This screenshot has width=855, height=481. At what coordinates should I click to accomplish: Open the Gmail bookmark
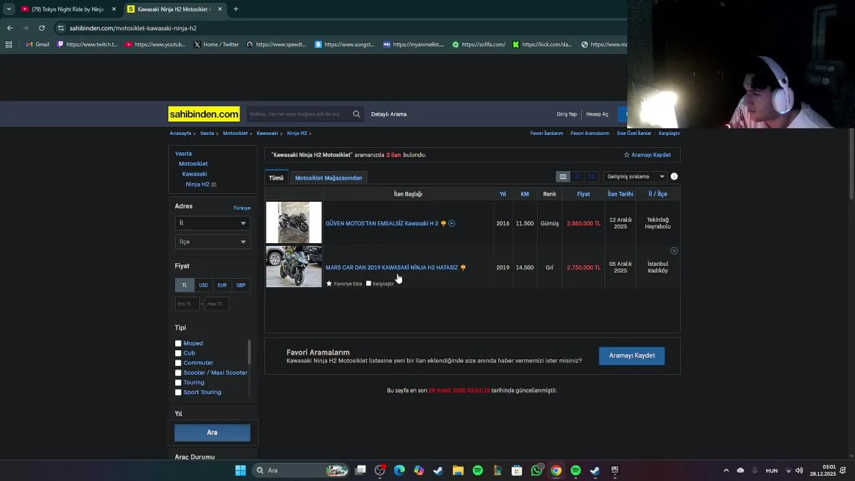pyautogui.click(x=37, y=45)
